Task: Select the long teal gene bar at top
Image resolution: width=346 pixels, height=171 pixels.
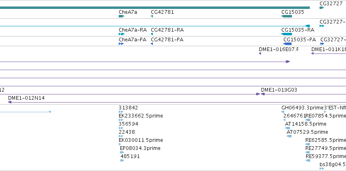Action: coord(155,8)
